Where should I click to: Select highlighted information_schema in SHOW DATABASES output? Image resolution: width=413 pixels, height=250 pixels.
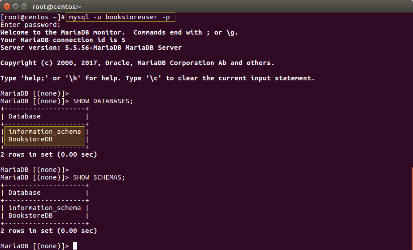point(44,132)
